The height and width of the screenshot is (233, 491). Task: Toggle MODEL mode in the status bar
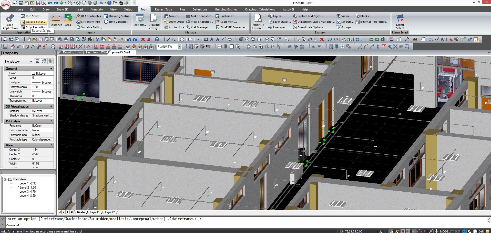(445, 231)
